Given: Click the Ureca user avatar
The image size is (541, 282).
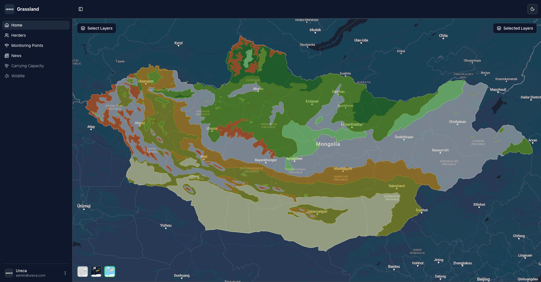Looking at the screenshot, I should point(9,273).
